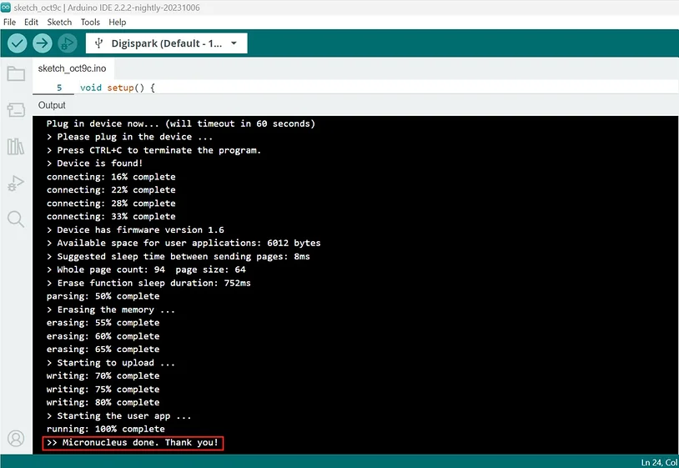Screen dimensions: 679x468
Task: Click the 'Device is found!' output line
Action: click(95, 164)
